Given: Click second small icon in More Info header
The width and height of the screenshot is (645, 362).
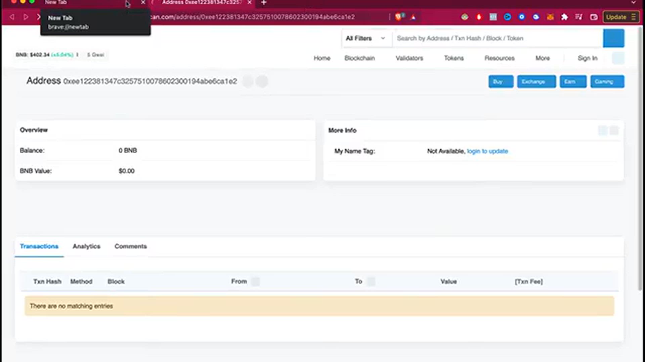Looking at the screenshot, I should tap(614, 131).
